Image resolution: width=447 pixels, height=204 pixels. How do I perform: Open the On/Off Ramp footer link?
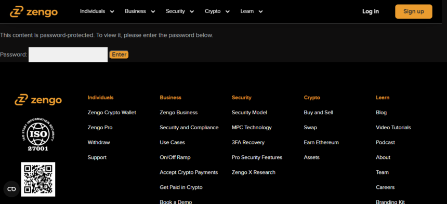175,157
